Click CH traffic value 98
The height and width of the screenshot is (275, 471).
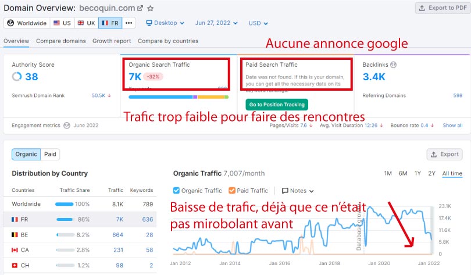click(x=120, y=265)
